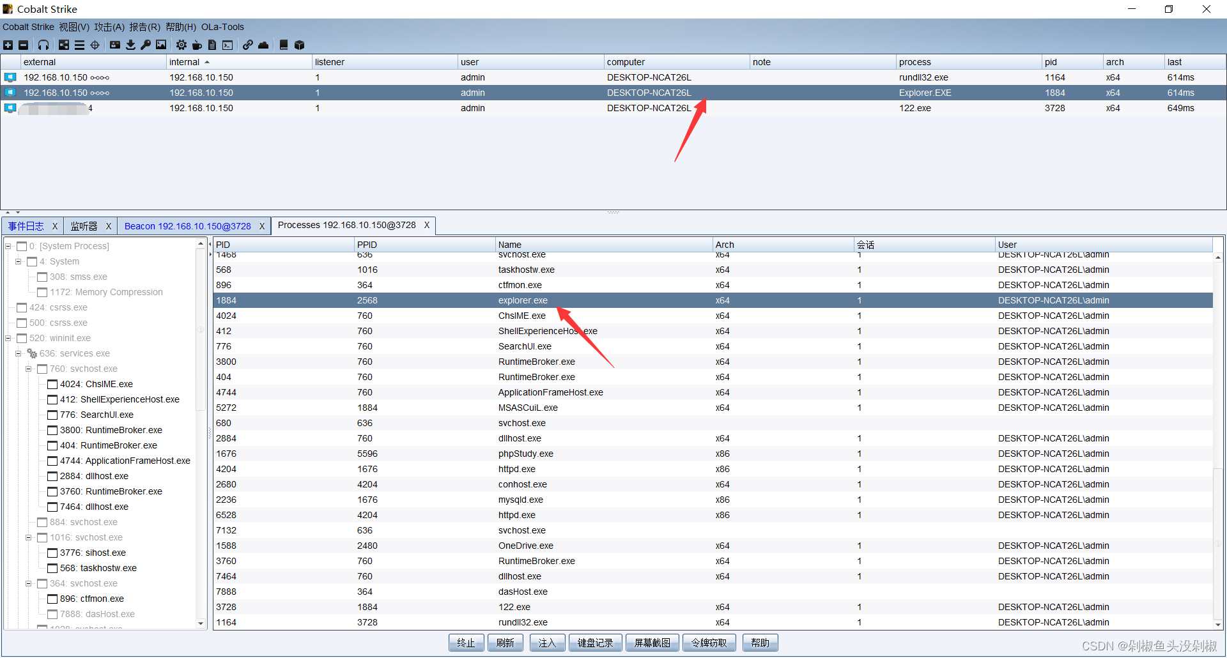1227x658 pixels.
Task: Sort process table by Name column
Action: coord(604,245)
